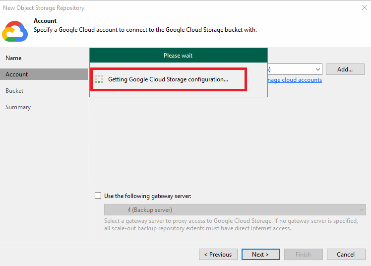Jump to the Bucket wizard step
Screen dimensions: 371x266
14,91
